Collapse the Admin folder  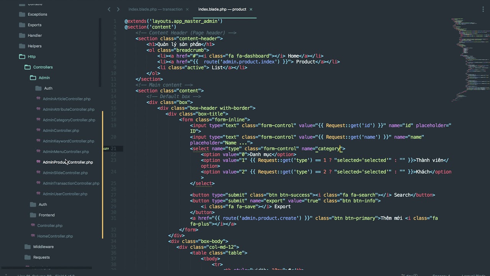[x=44, y=77]
